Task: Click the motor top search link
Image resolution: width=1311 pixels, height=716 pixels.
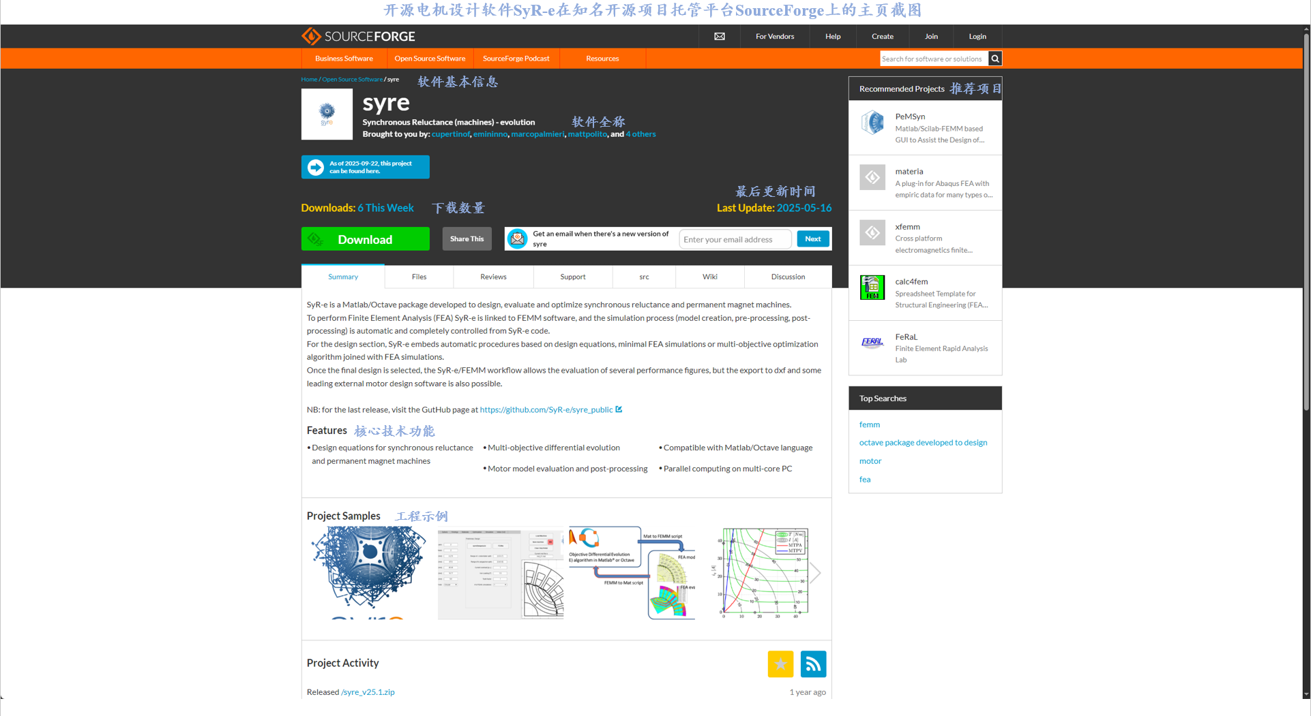Action: (x=870, y=461)
